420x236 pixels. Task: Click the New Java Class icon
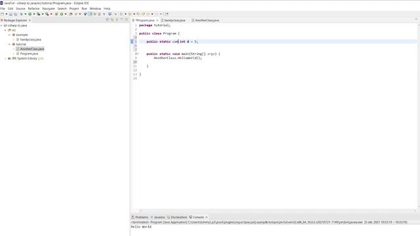click(62, 14)
